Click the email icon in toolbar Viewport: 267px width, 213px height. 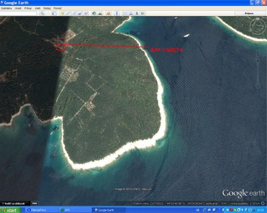click(x=125, y=13)
